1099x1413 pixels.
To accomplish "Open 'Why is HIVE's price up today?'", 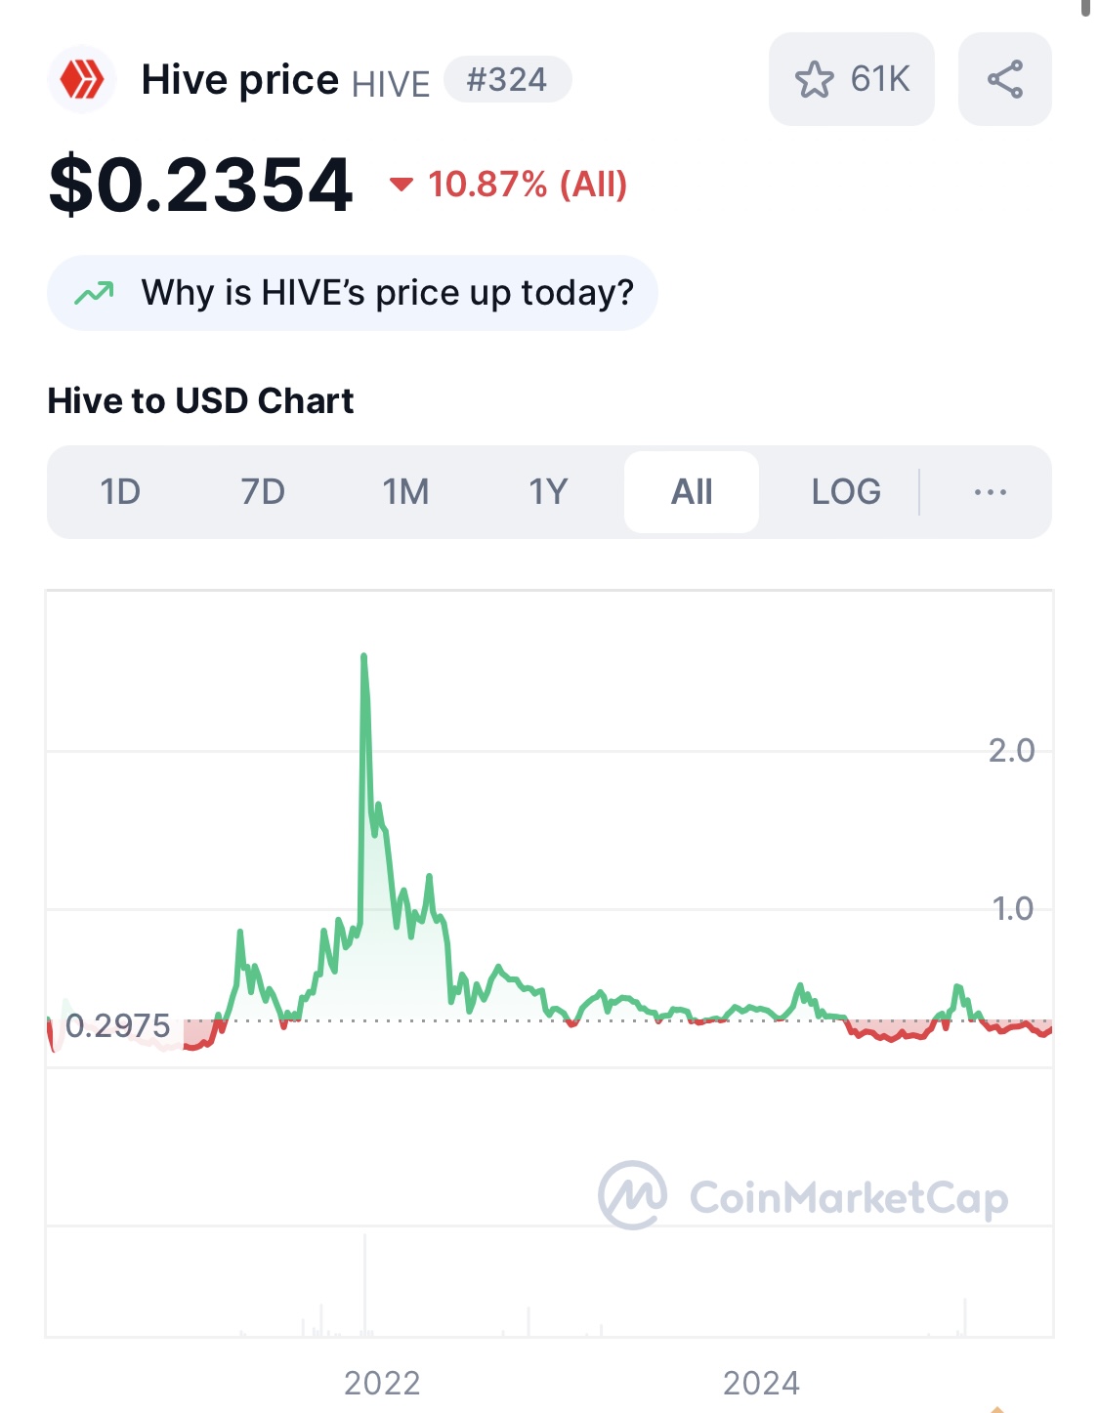I will coord(353,293).
